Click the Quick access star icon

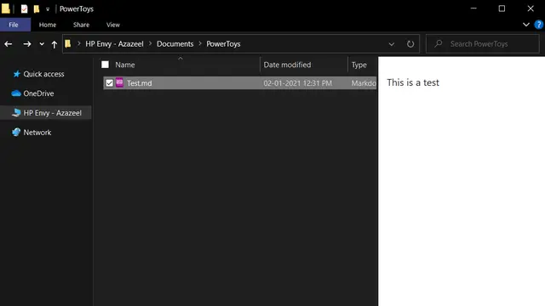[x=16, y=74]
